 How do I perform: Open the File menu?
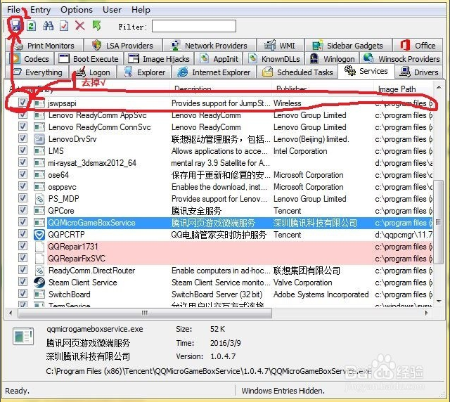[x=13, y=10]
